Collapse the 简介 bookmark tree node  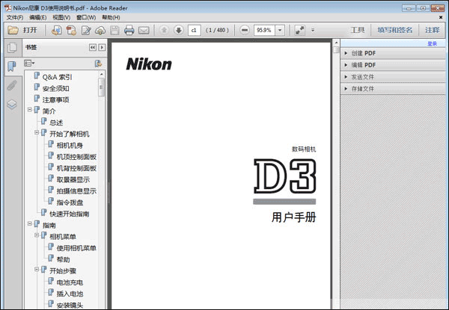pos(30,111)
